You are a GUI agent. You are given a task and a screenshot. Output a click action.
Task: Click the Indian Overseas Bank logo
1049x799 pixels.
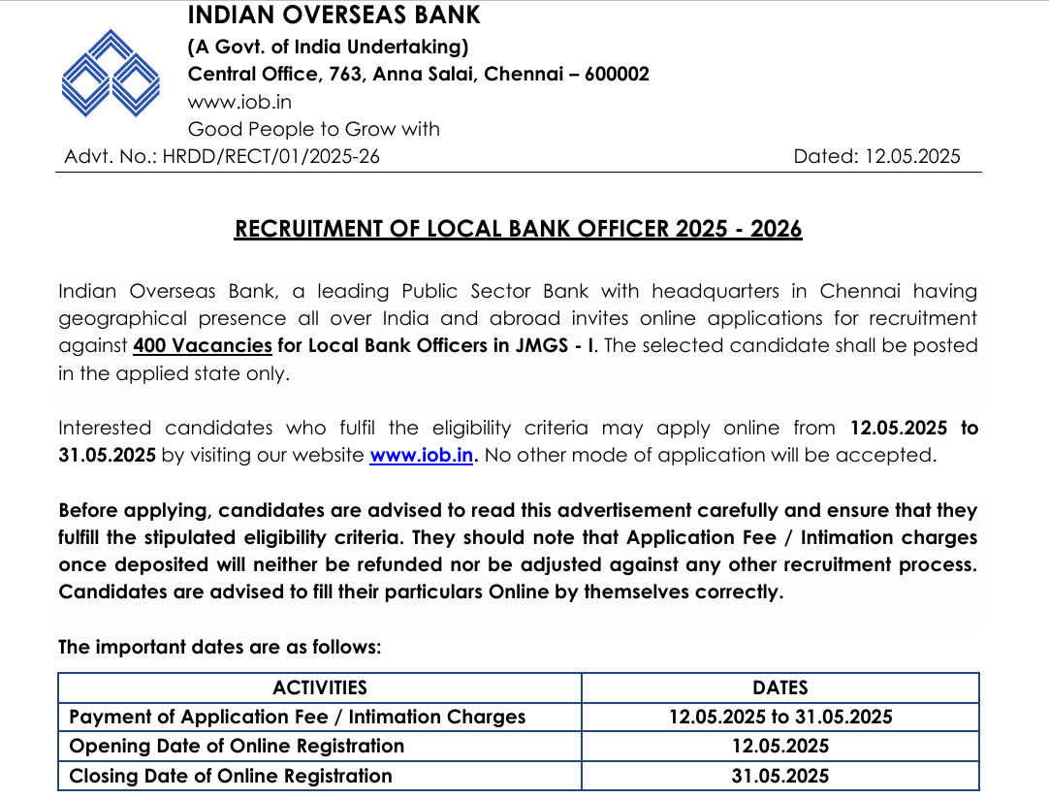(111, 73)
